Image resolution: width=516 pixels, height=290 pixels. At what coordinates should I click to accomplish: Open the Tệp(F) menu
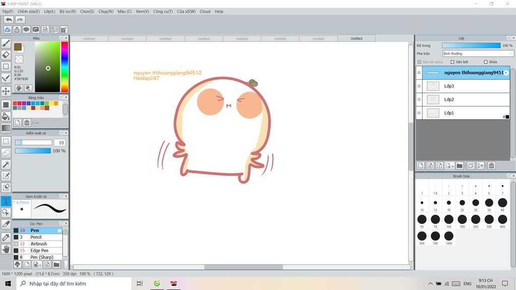pyautogui.click(x=8, y=12)
